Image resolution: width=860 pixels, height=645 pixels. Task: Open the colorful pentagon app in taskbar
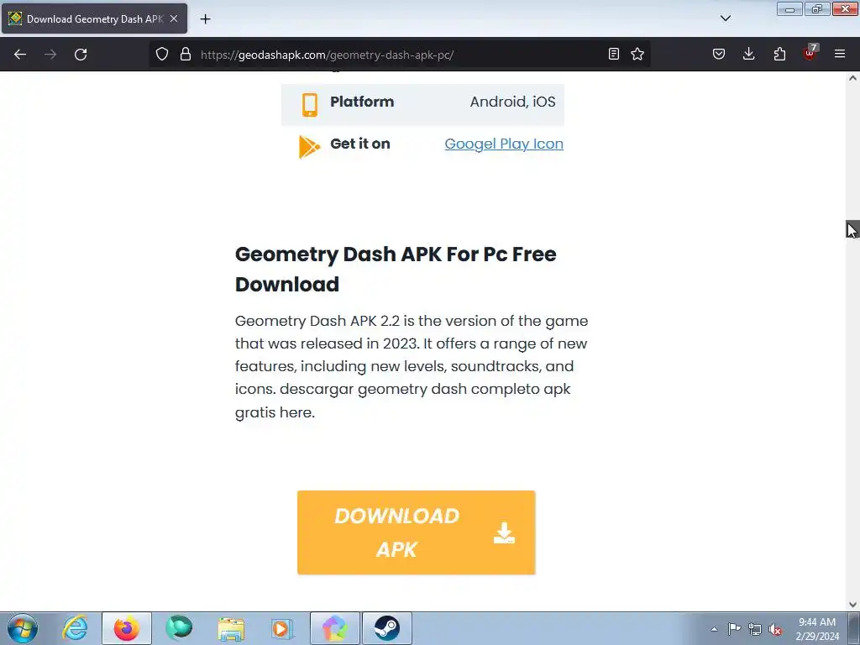tap(334, 628)
